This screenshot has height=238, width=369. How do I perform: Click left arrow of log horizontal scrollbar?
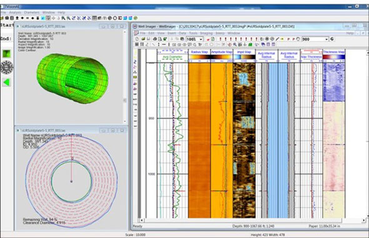pos(142,221)
